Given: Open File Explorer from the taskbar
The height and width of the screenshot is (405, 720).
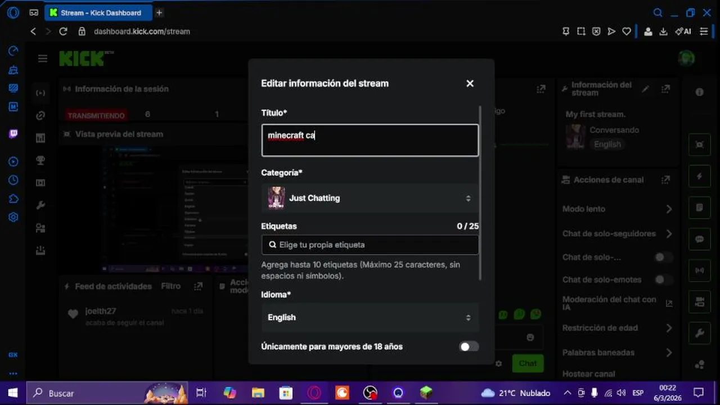Looking at the screenshot, I should (x=258, y=393).
